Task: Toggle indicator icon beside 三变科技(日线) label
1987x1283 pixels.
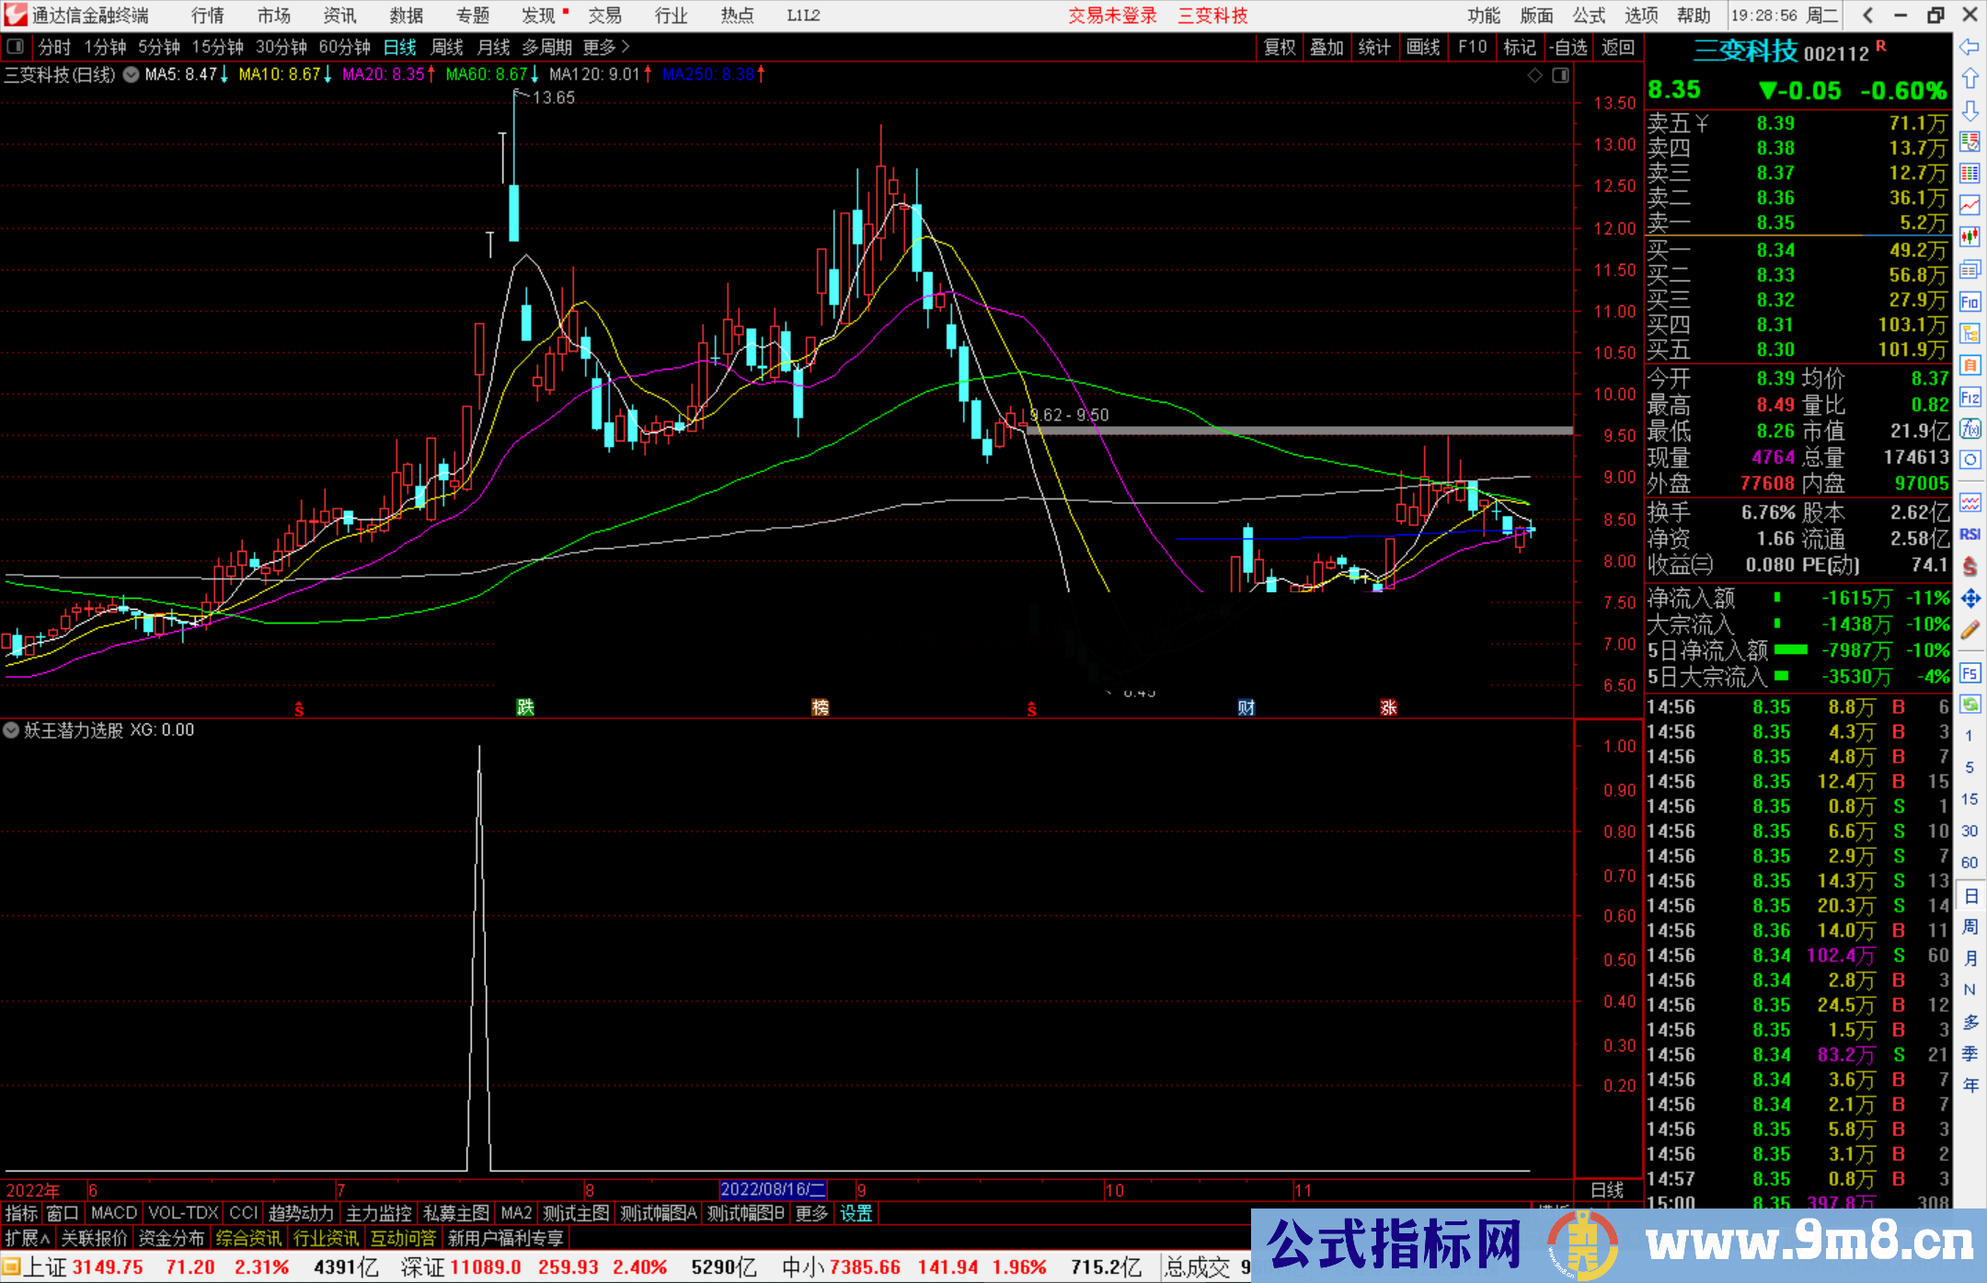Action: point(132,74)
